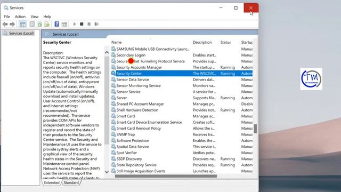Select the Smart Card service name
The width and height of the screenshot is (341, 192).
click(x=126, y=116)
